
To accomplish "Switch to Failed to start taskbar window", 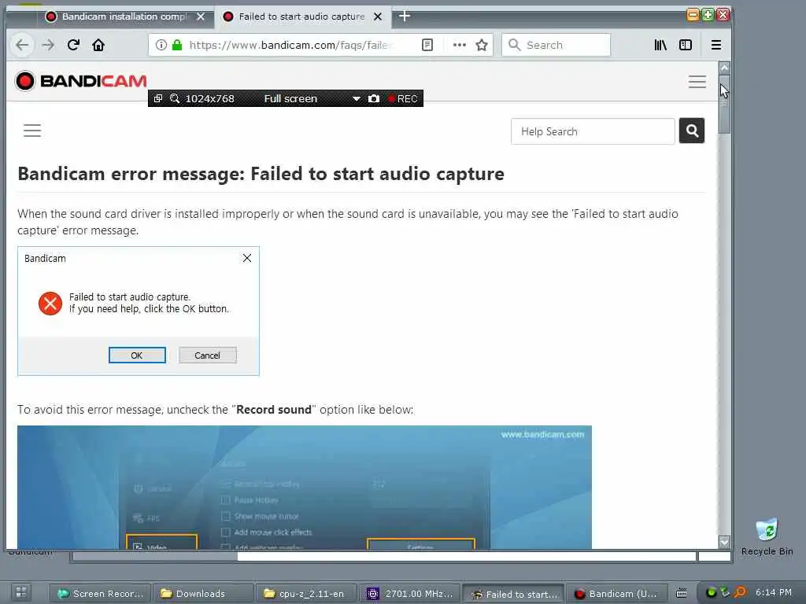I will tap(513, 595).
